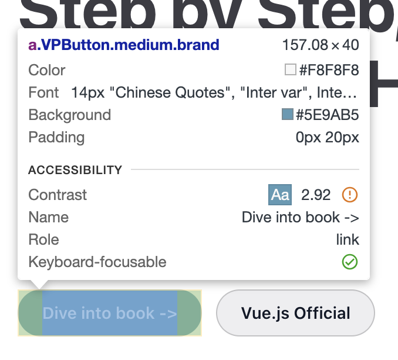The width and height of the screenshot is (398, 360).
Task: Click the #5E9AB5 background hex value
Action: [327, 115]
